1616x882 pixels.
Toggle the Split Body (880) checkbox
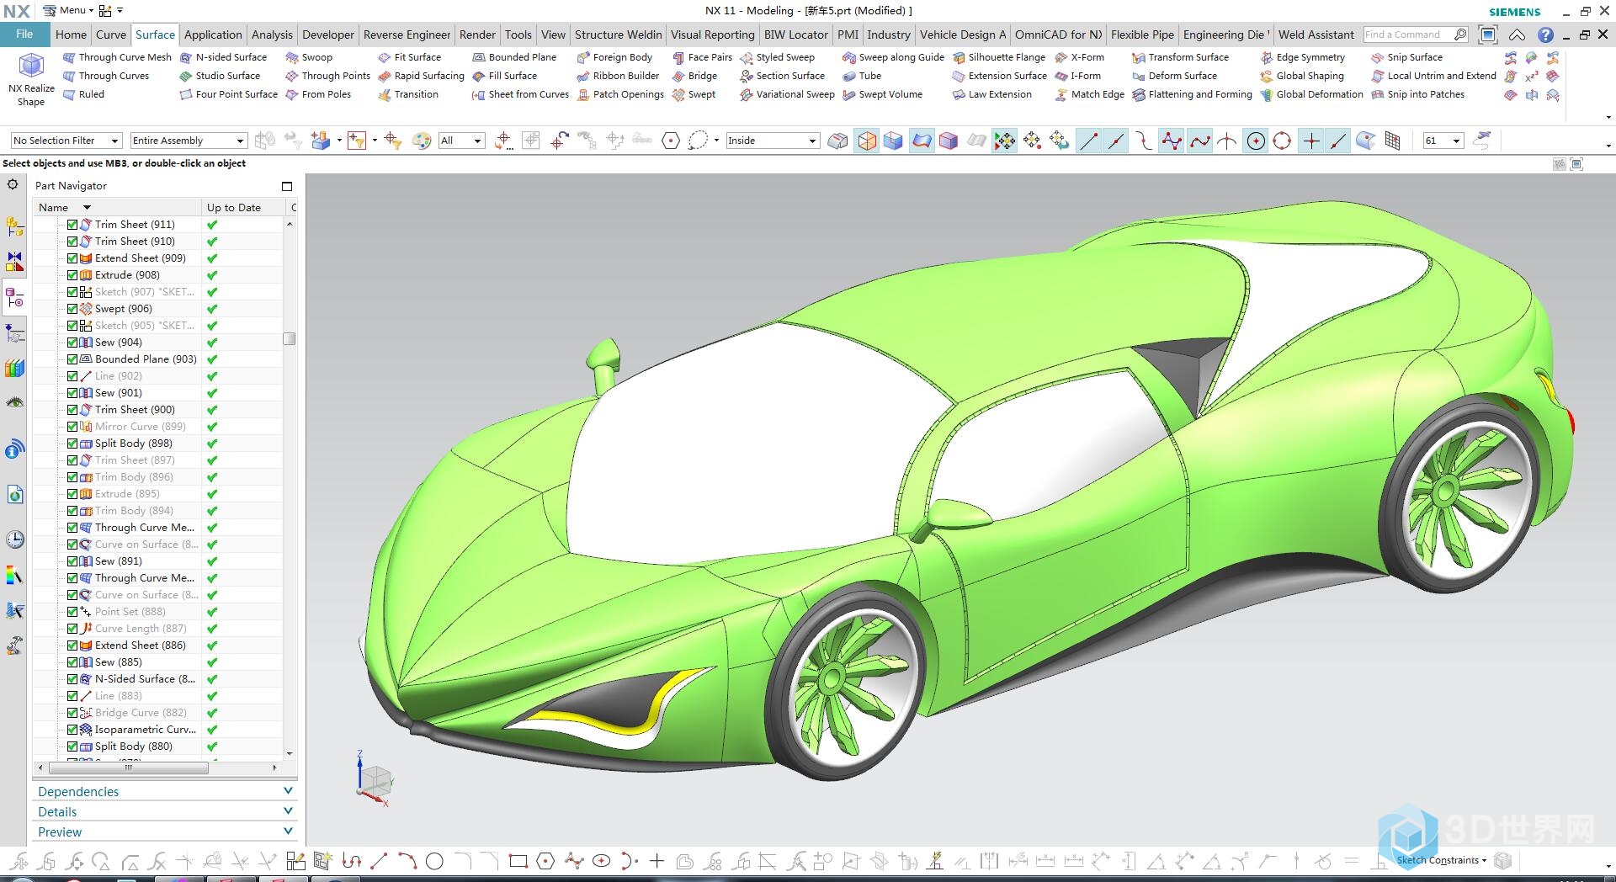tap(72, 747)
